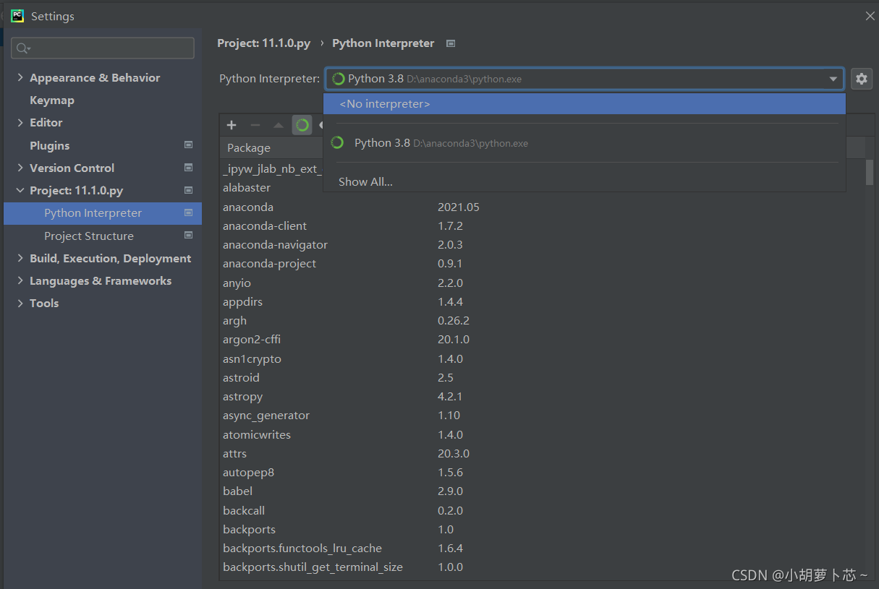Click the package list vertical scrollbar

(x=870, y=172)
